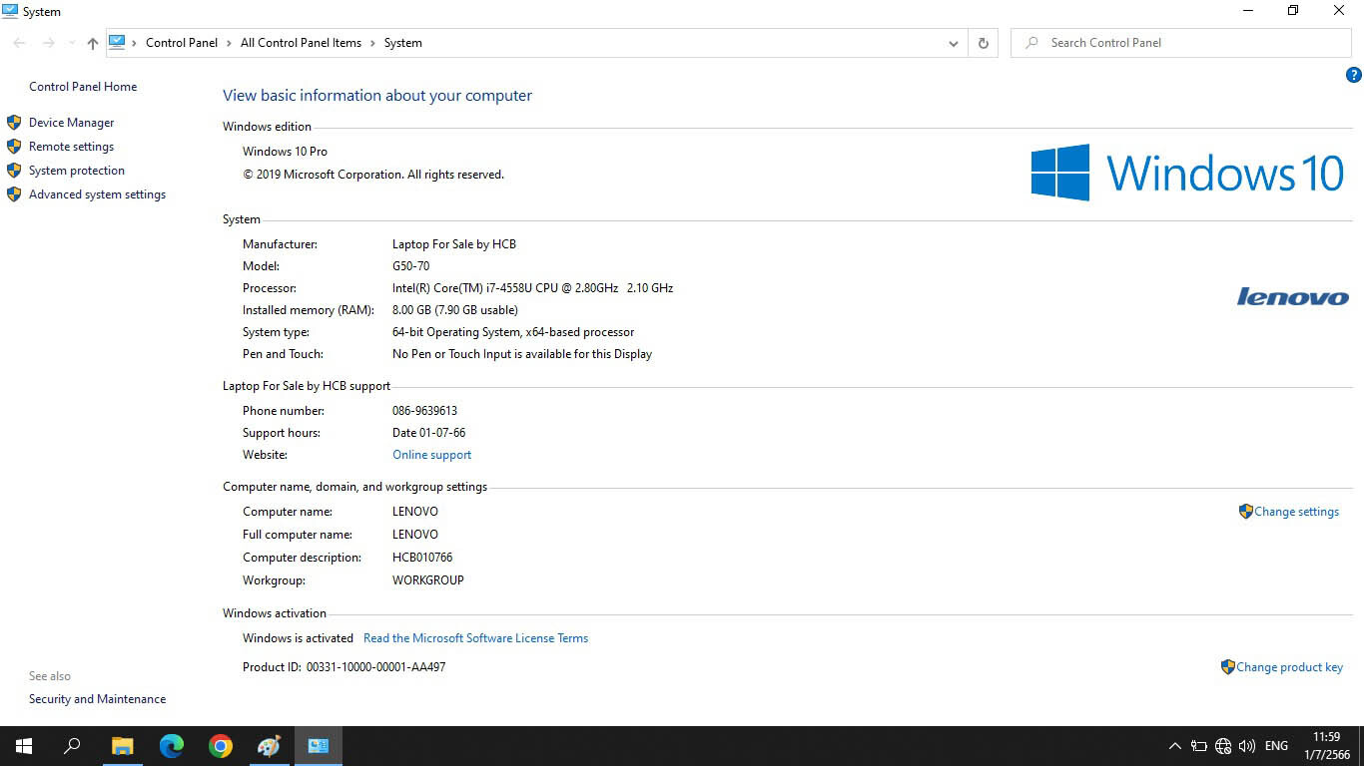The width and height of the screenshot is (1364, 766).
Task: Click the Online support website link
Action: [x=431, y=455]
